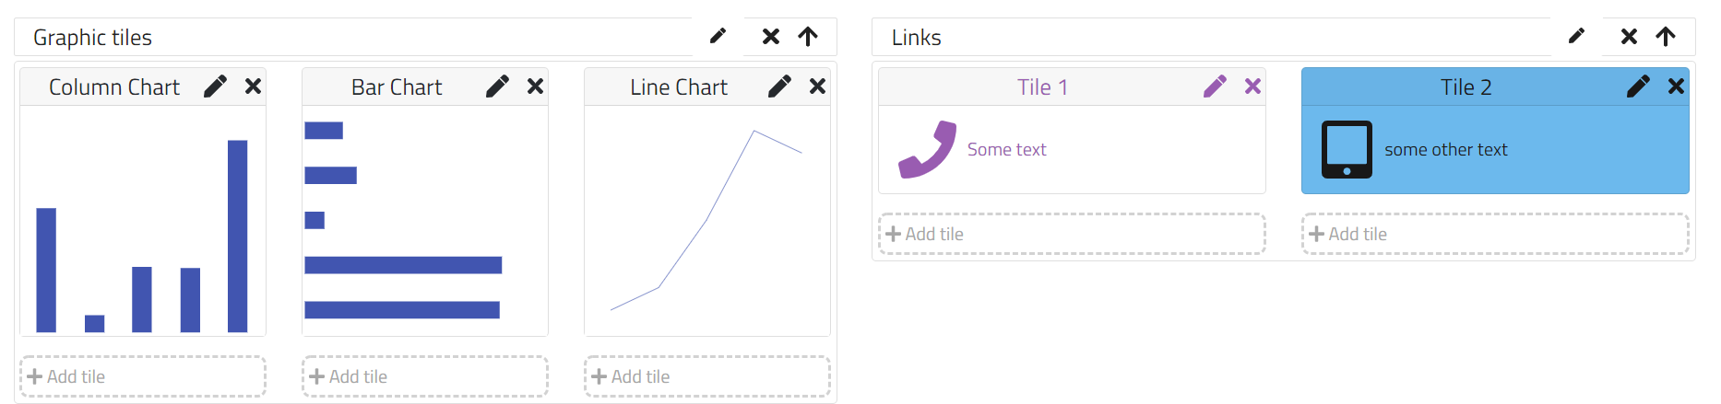The image size is (1721, 404).
Task: Delete the Column Chart tile
Action: click(253, 87)
